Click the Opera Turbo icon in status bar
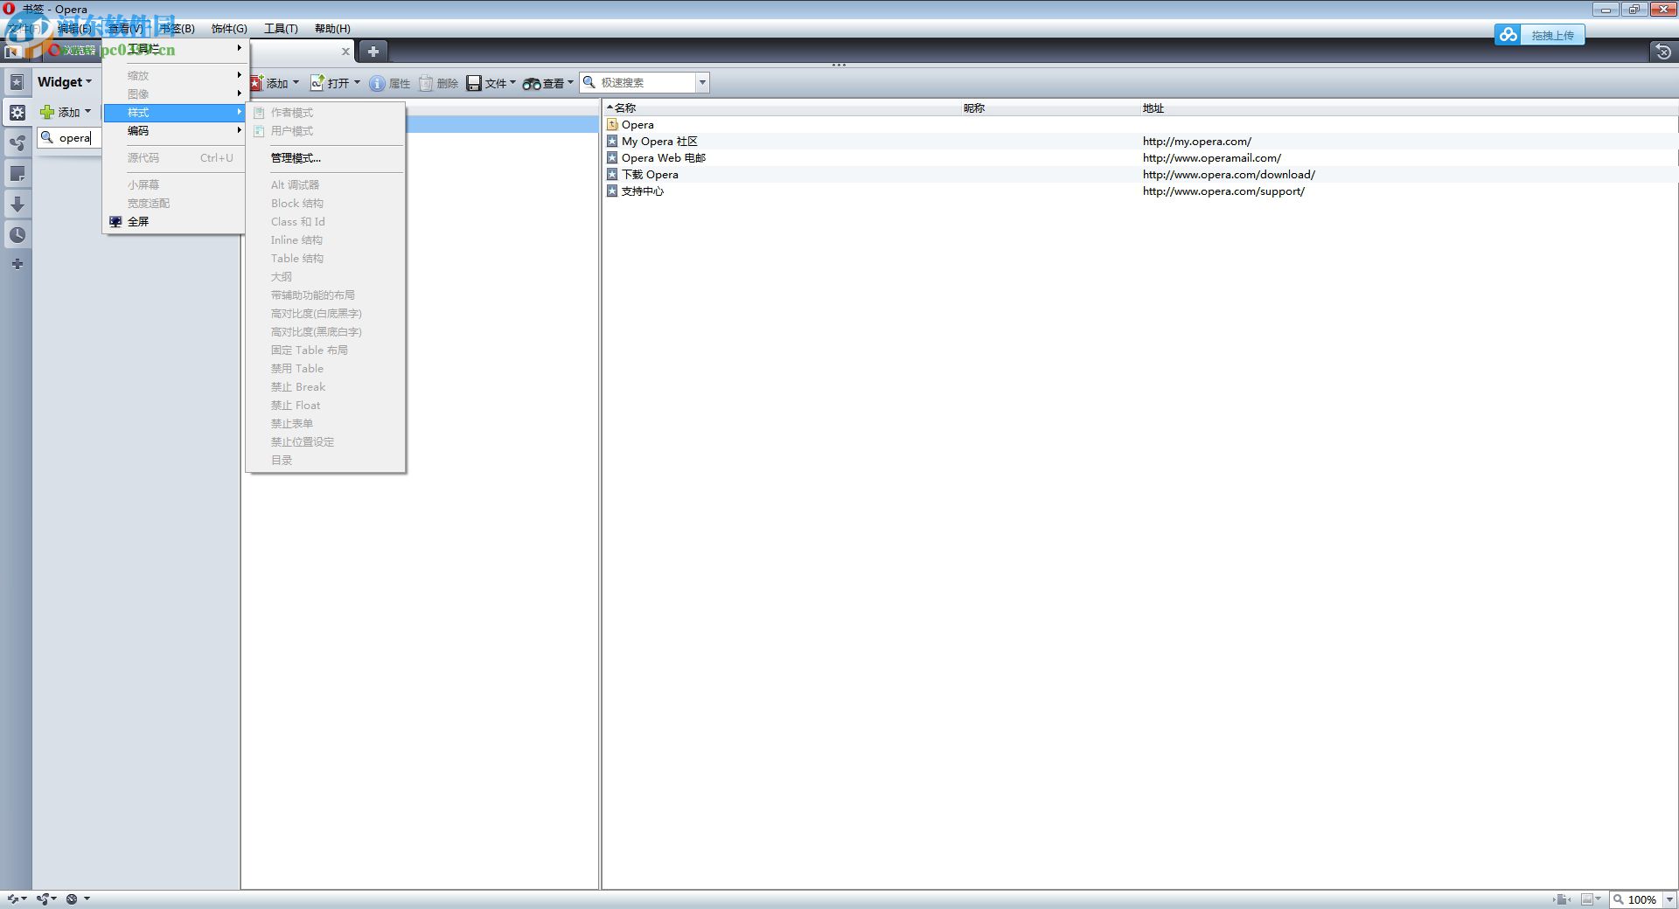 click(72, 899)
